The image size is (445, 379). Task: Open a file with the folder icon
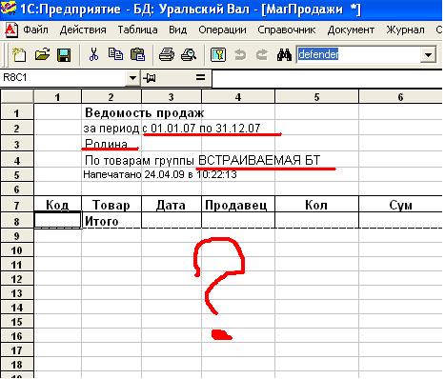pos(42,54)
